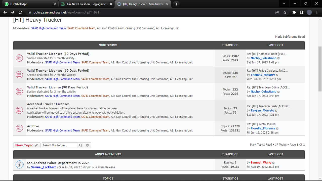Click the [HT] Heavy Trucker page title
Screen dimensions: 322x181
tap(37, 20)
